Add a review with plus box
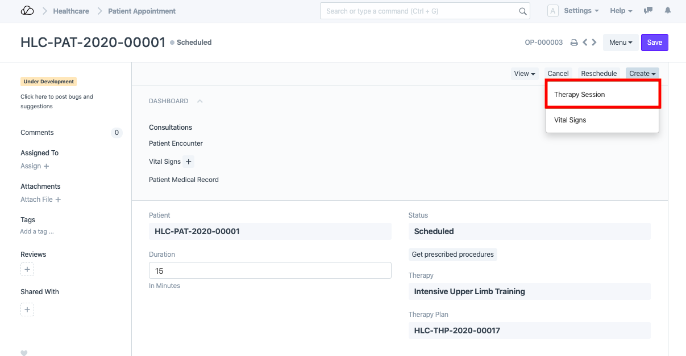 tap(27, 270)
